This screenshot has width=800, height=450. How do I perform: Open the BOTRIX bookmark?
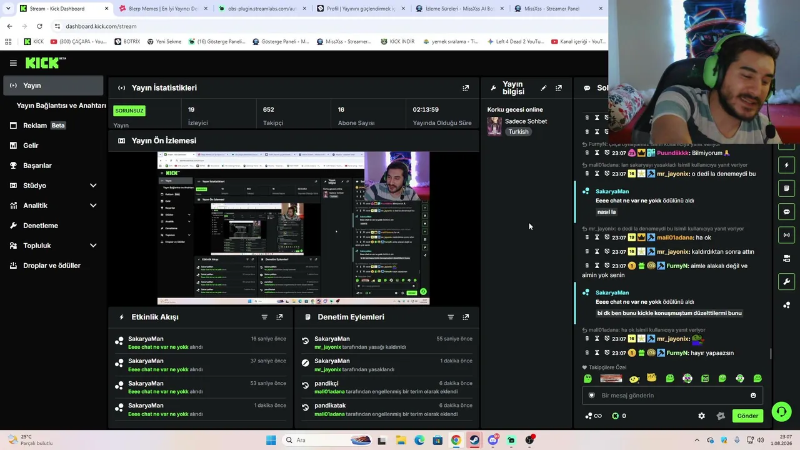pyautogui.click(x=127, y=42)
